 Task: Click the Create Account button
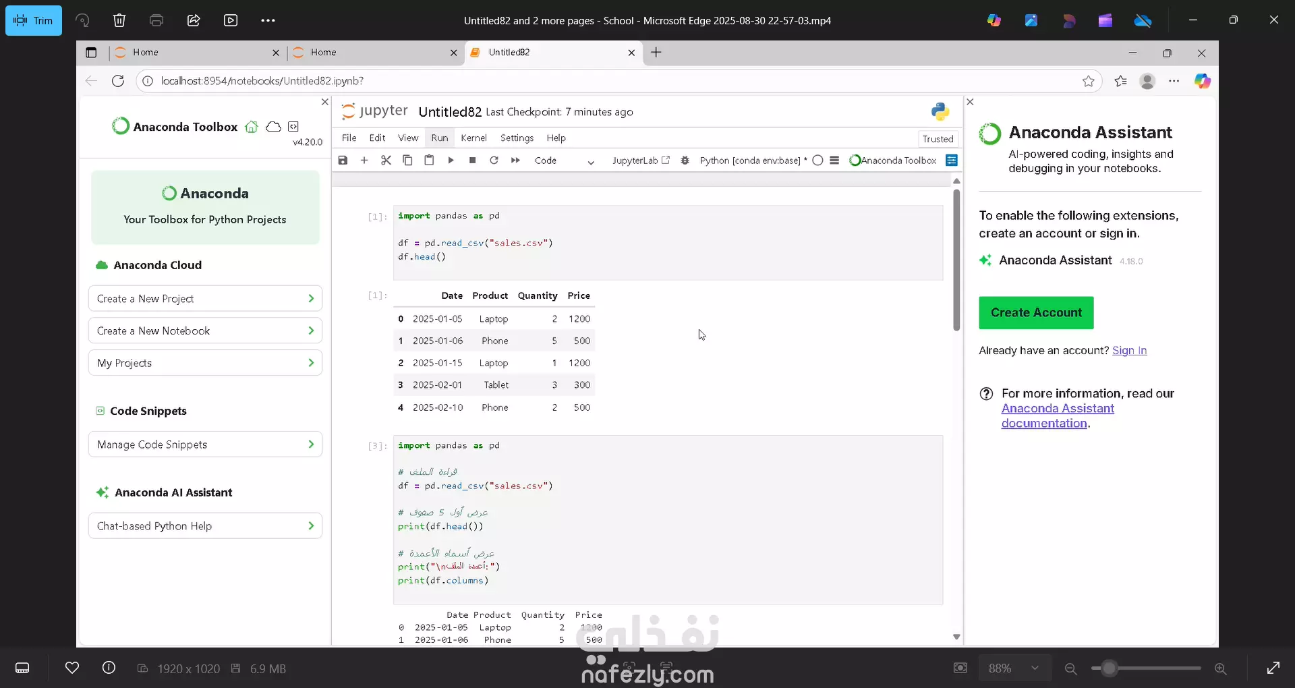coord(1036,313)
